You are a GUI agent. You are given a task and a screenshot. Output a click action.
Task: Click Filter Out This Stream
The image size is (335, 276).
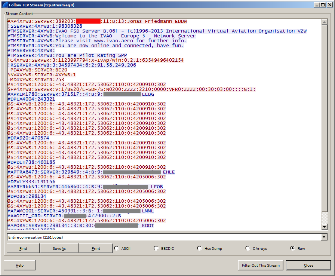point(261,265)
